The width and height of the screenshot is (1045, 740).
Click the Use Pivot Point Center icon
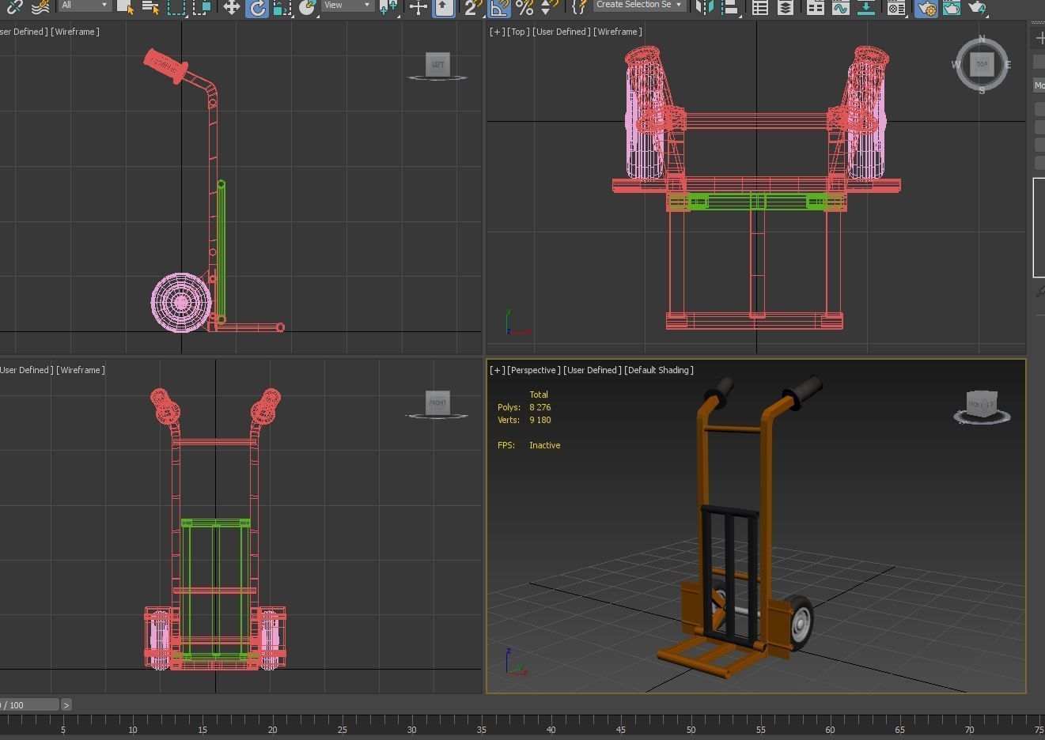(388, 7)
